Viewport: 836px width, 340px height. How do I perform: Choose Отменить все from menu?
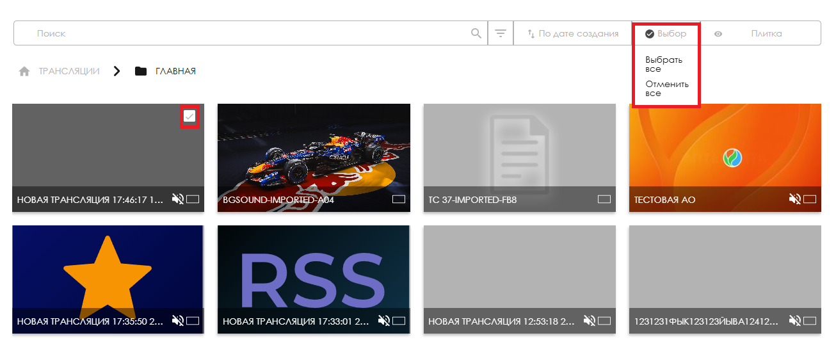point(666,88)
